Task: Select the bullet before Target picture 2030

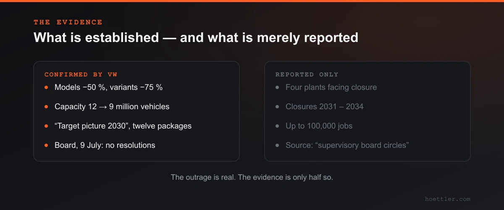Action: pyautogui.click(x=46, y=126)
